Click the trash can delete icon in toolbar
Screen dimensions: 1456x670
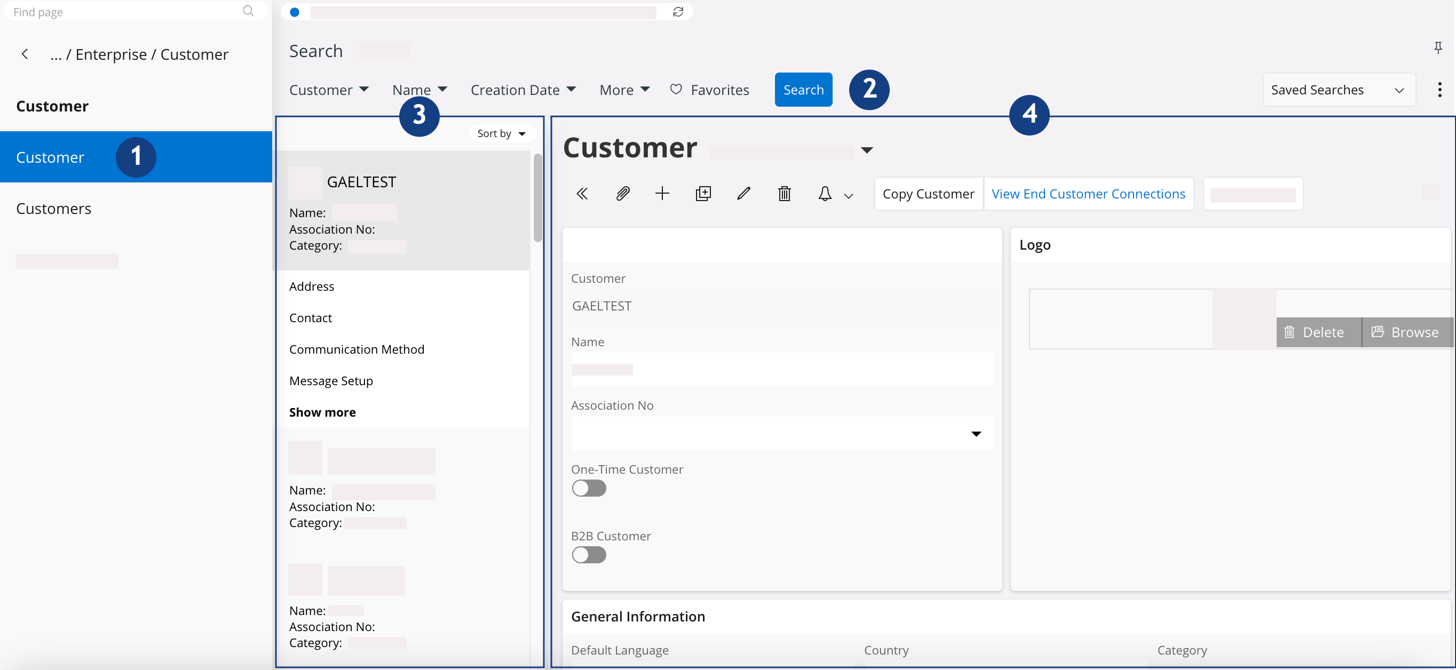[x=784, y=194]
